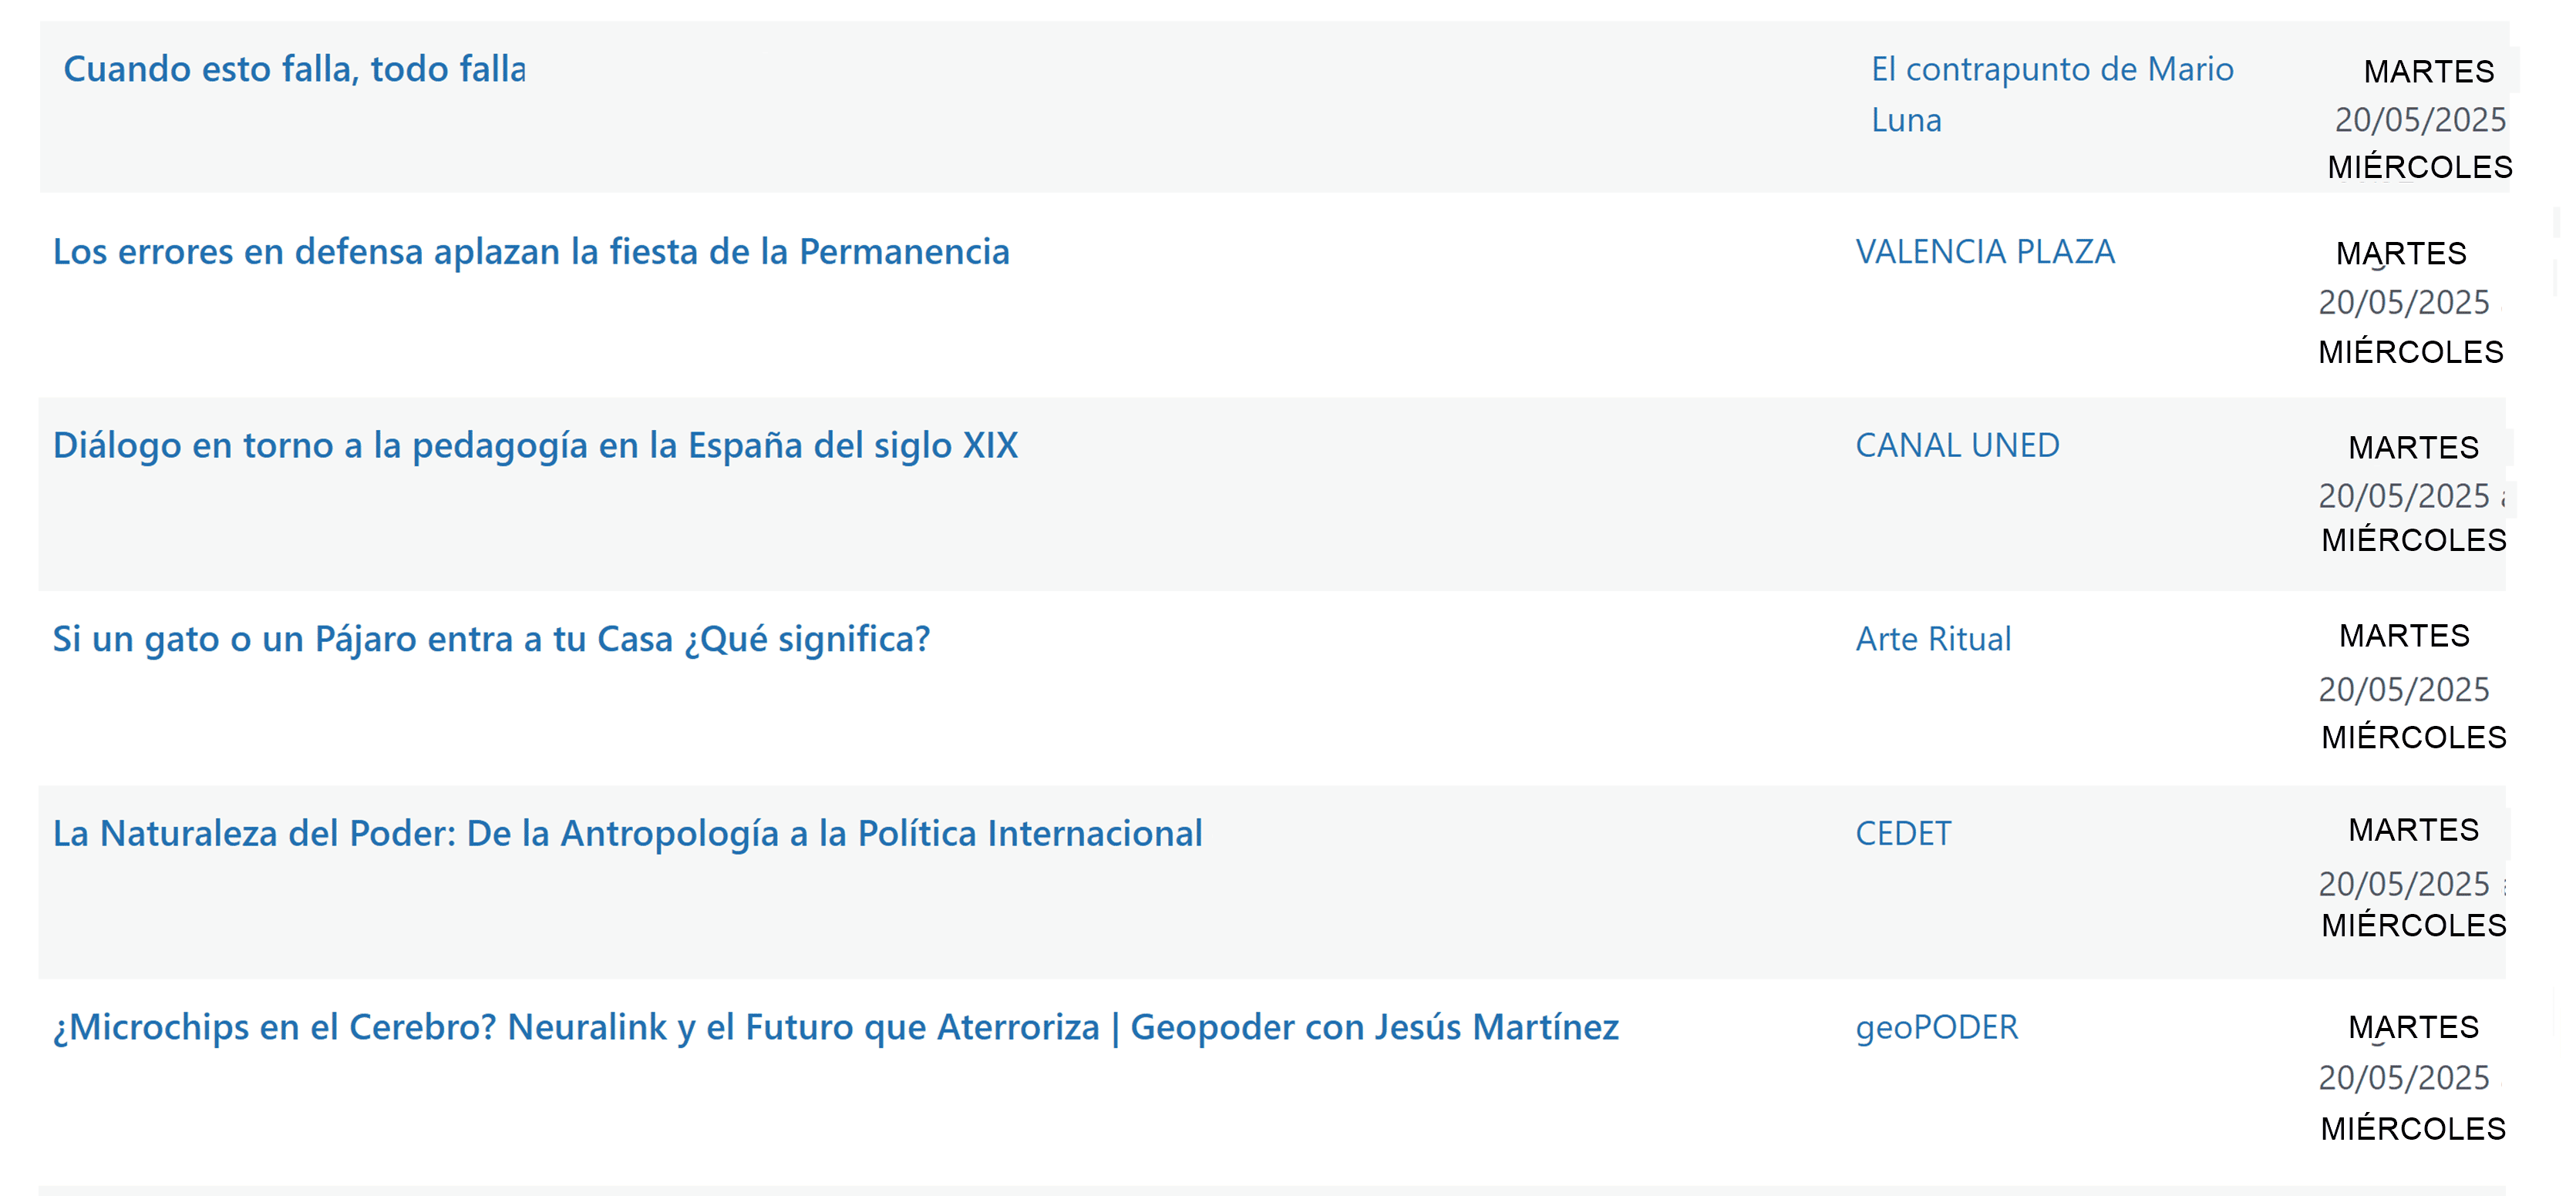The image size is (2576, 1196).
Task: Click the MARTES date in first row
Action: click(2429, 72)
